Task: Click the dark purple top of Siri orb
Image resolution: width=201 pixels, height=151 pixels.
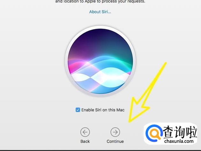Action: coord(100,36)
